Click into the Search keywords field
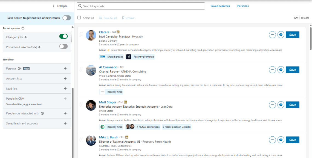312x158 pixels. tap(141, 6)
